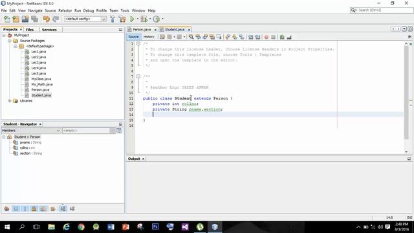The height and width of the screenshot is (233, 414).
Task: Expand the Libraries node
Action: coord(10,101)
